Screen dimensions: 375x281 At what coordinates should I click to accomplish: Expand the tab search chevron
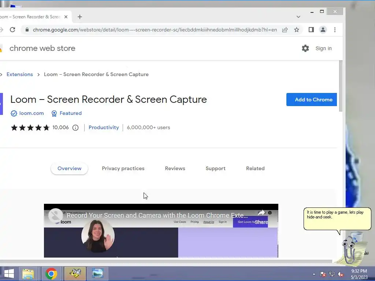[x=298, y=17]
